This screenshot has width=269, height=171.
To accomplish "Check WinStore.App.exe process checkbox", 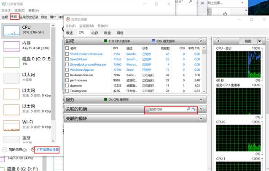I will pos(67,70).
